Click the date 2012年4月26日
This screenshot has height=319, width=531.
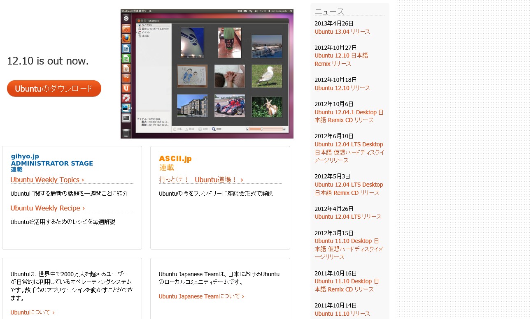pyautogui.click(x=334, y=209)
